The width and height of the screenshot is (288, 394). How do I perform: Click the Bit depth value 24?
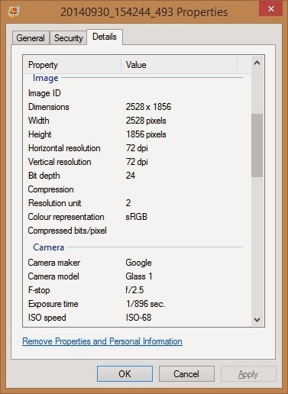coord(131,176)
